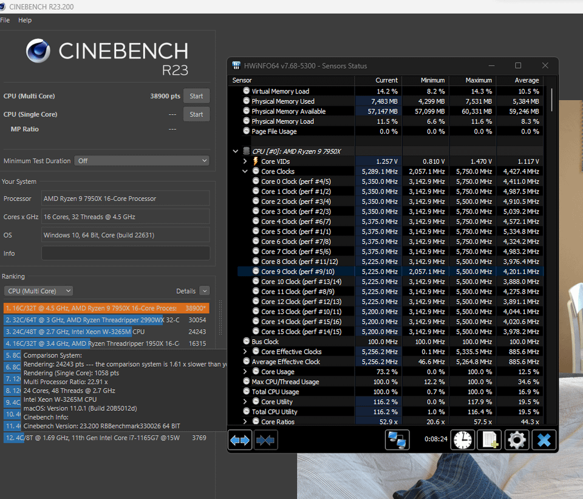The height and width of the screenshot is (499, 583).
Task: Select Core i7-1165G7 ranking entry
Action: [x=106, y=438]
